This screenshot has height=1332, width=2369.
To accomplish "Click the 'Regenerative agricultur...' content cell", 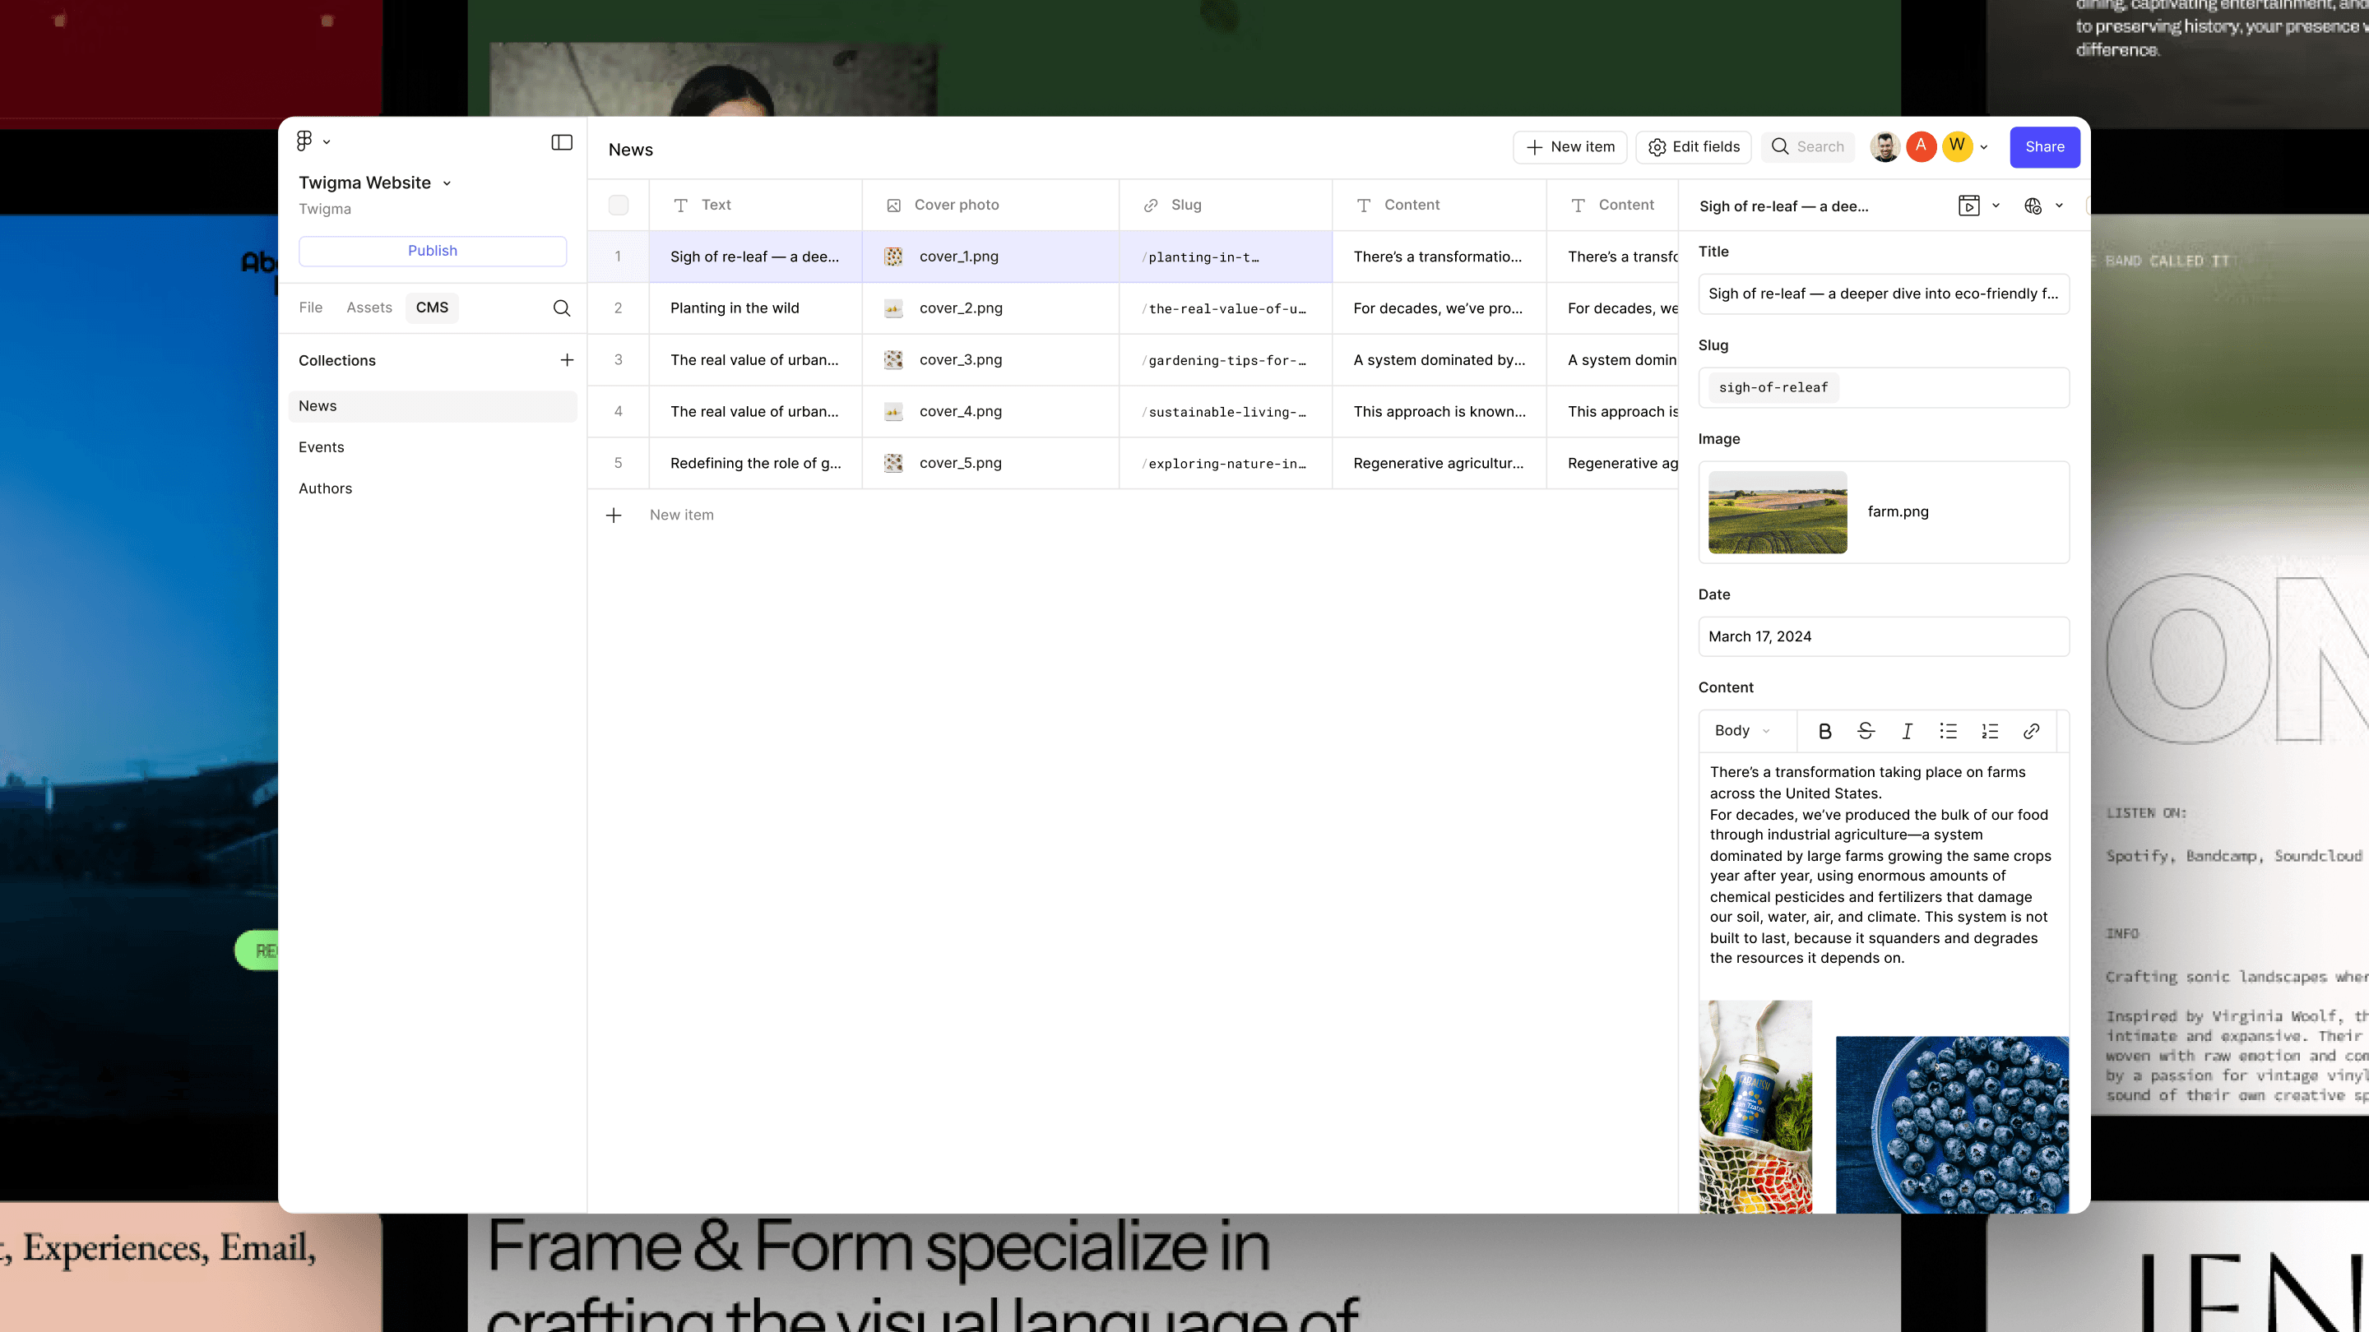I will click(x=1439, y=463).
